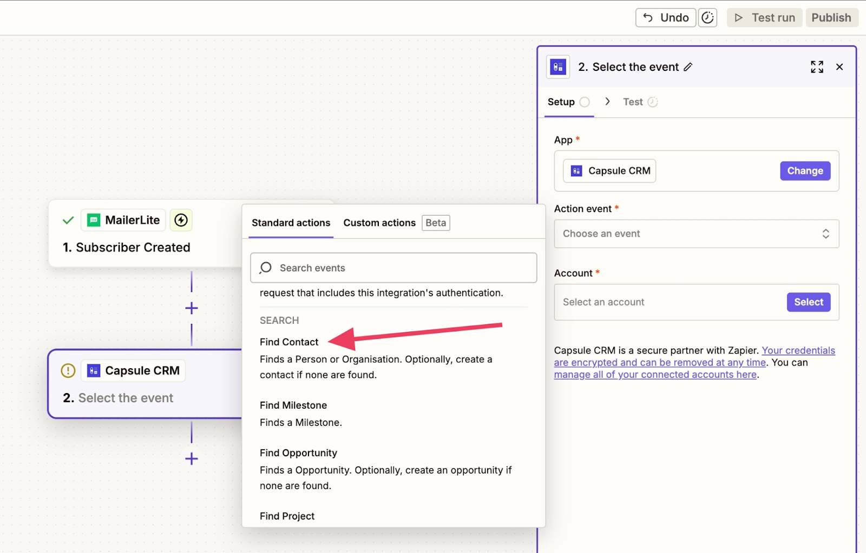
Task: Select the Find Contact action
Action: (x=289, y=342)
